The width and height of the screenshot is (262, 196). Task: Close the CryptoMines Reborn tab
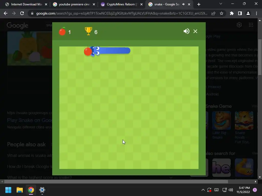[x=141, y=4]
